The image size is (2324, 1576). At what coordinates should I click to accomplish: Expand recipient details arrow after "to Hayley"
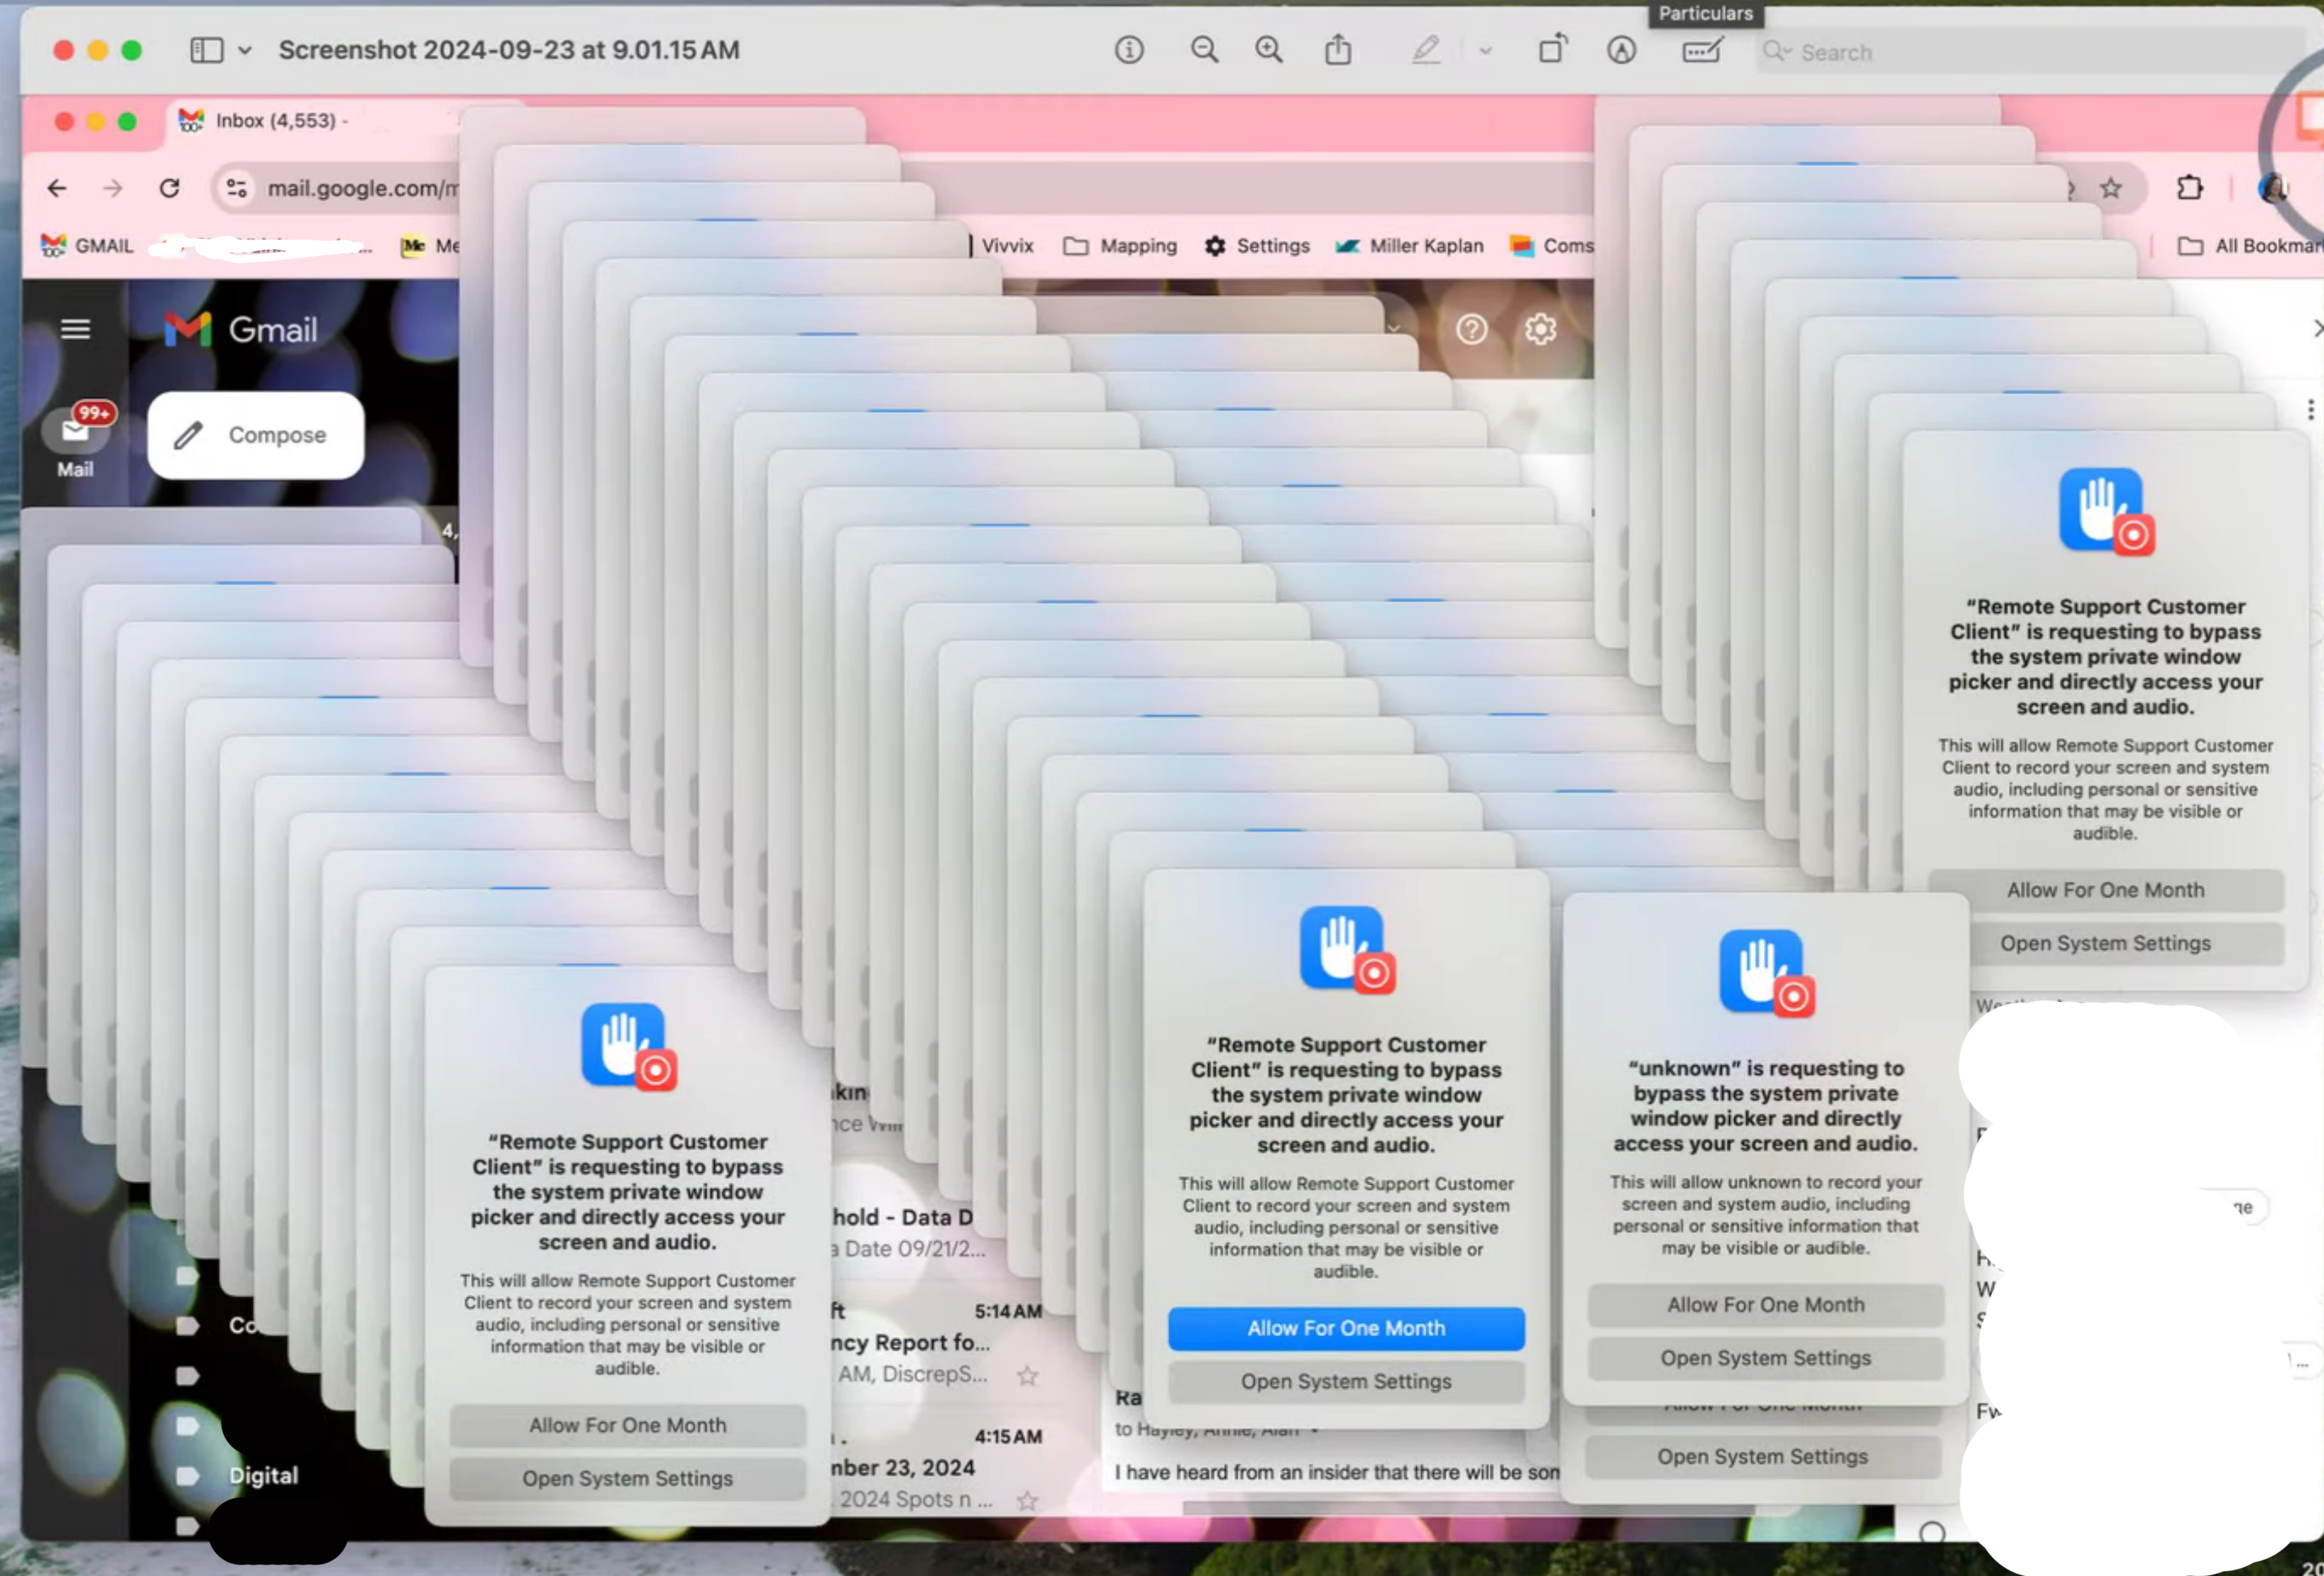1314,1431
